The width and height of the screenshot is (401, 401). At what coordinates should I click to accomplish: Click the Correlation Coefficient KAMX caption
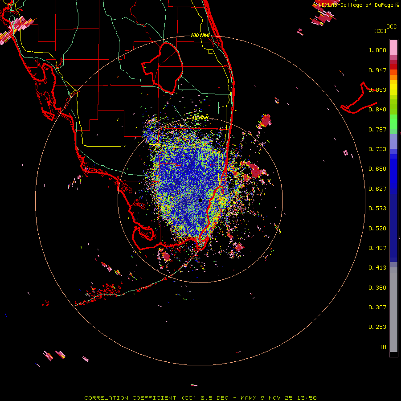[200, 398]
